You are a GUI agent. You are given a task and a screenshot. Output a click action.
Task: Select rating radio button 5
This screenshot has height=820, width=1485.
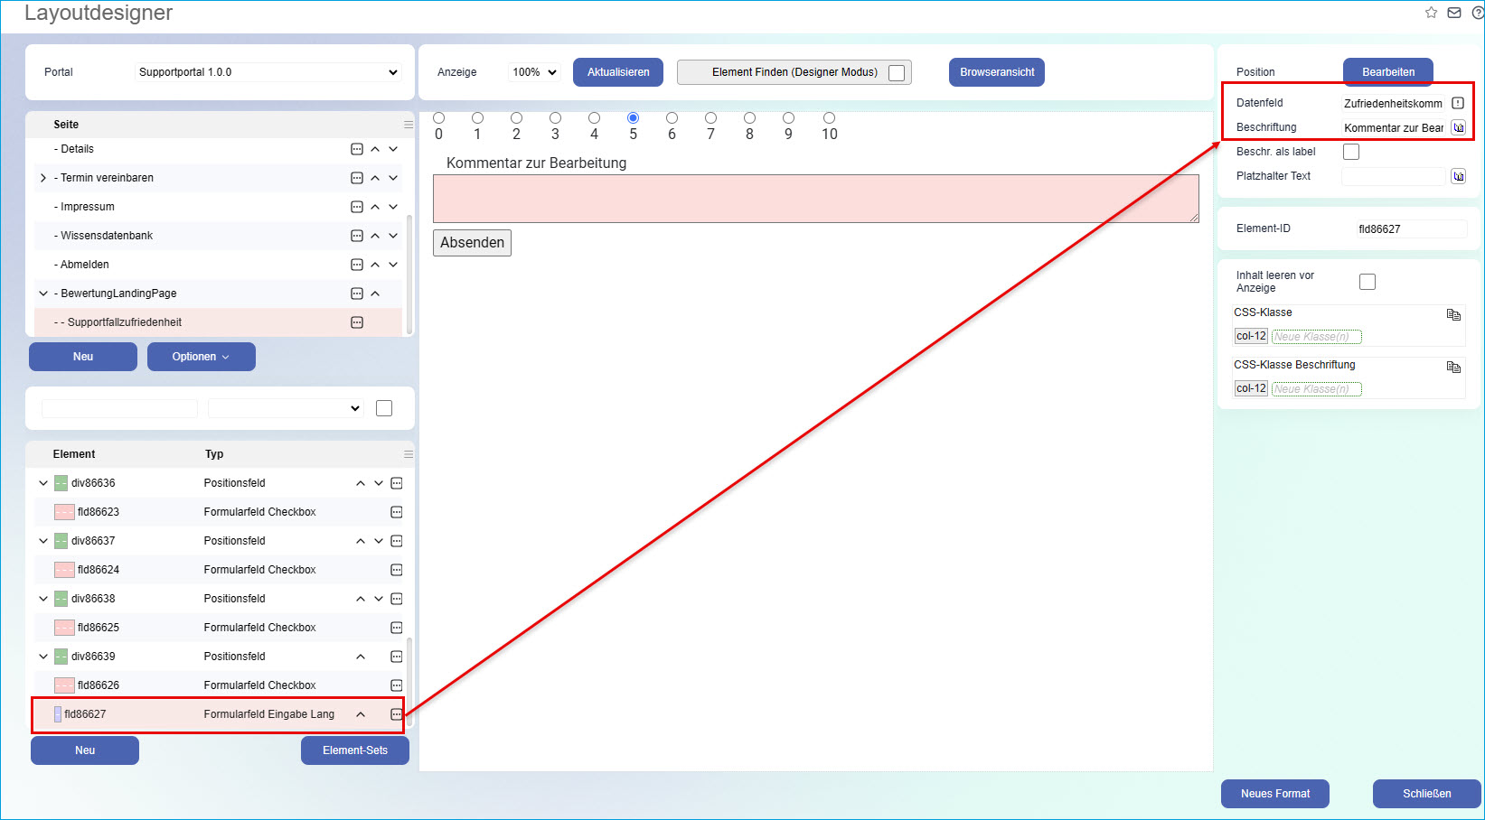tap(634, 117)
